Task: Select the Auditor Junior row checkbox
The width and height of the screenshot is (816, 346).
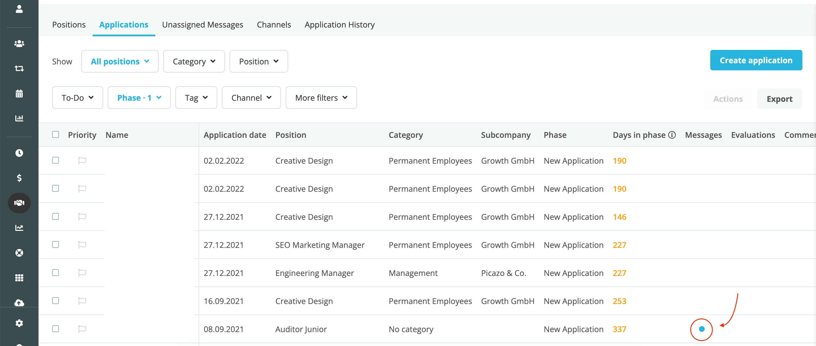Action: click(x=56, y=328)
